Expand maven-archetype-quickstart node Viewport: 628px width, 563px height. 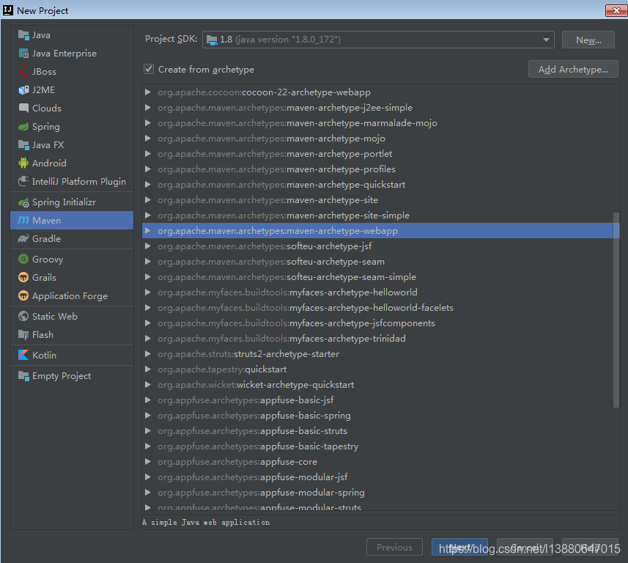[x=148, y=184]
